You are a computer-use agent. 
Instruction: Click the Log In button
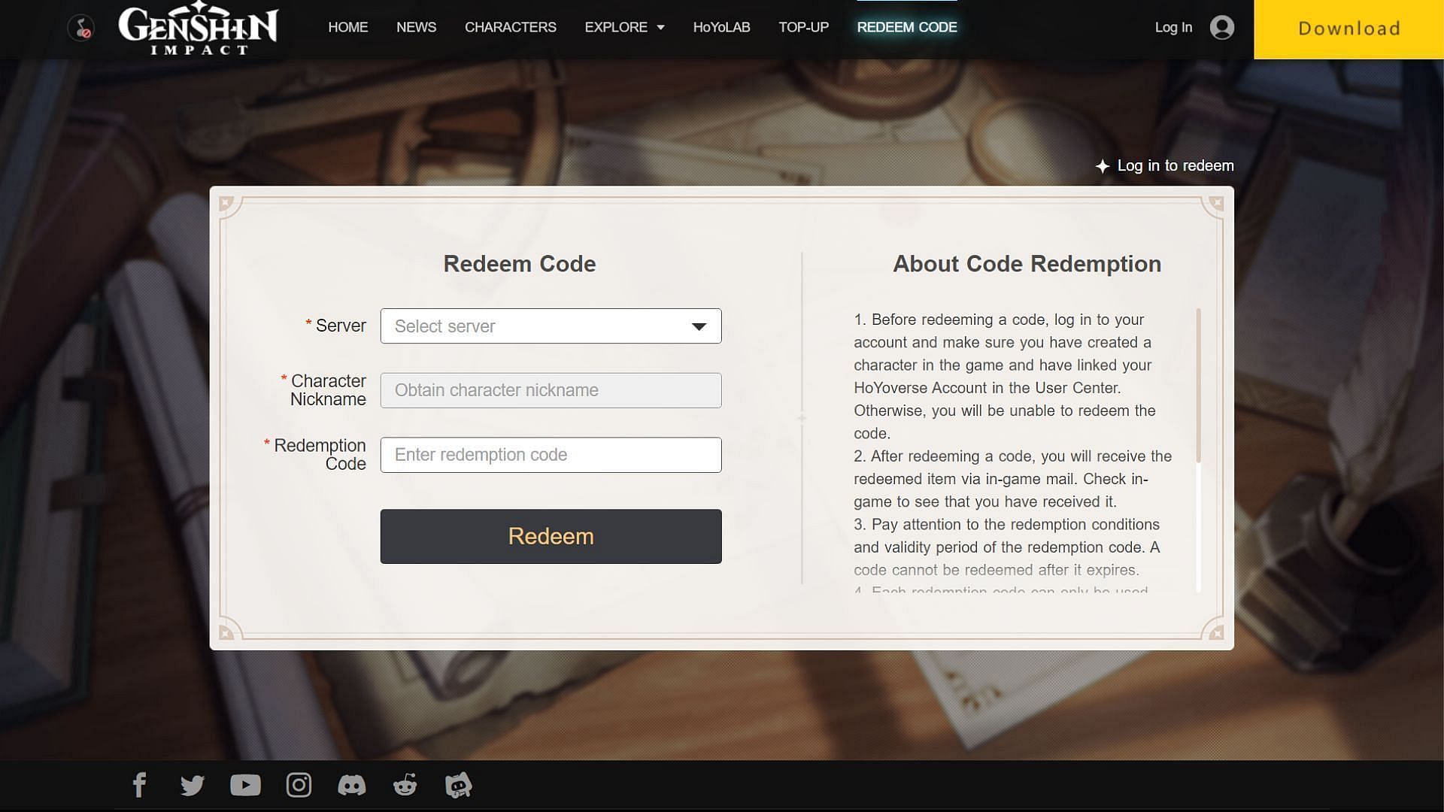point(1173,27)
